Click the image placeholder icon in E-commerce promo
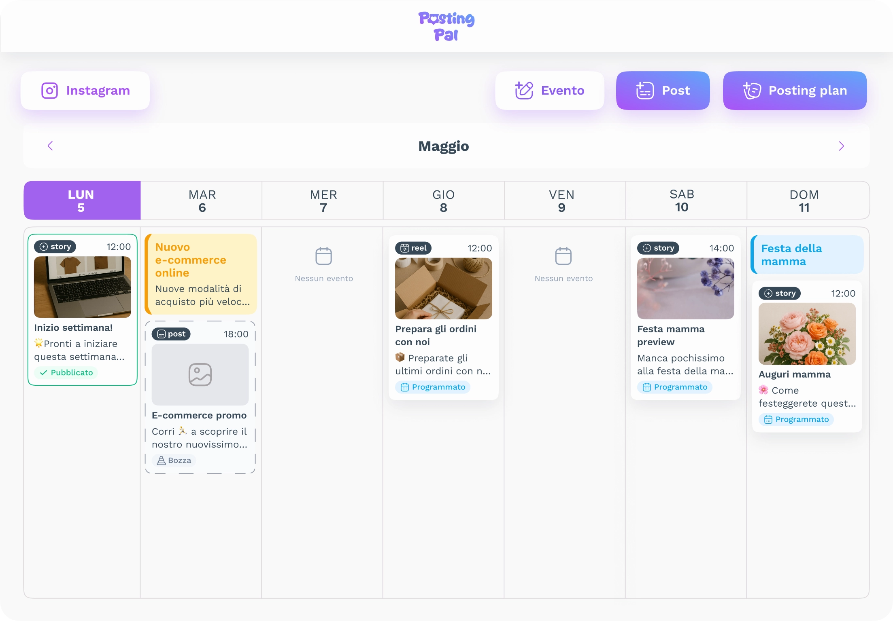893x621 pixels. 200,375
